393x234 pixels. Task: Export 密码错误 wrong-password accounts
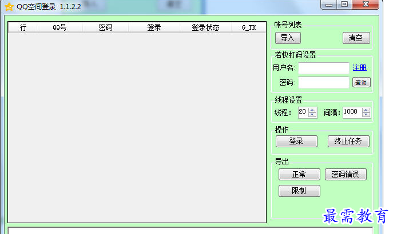346,174
